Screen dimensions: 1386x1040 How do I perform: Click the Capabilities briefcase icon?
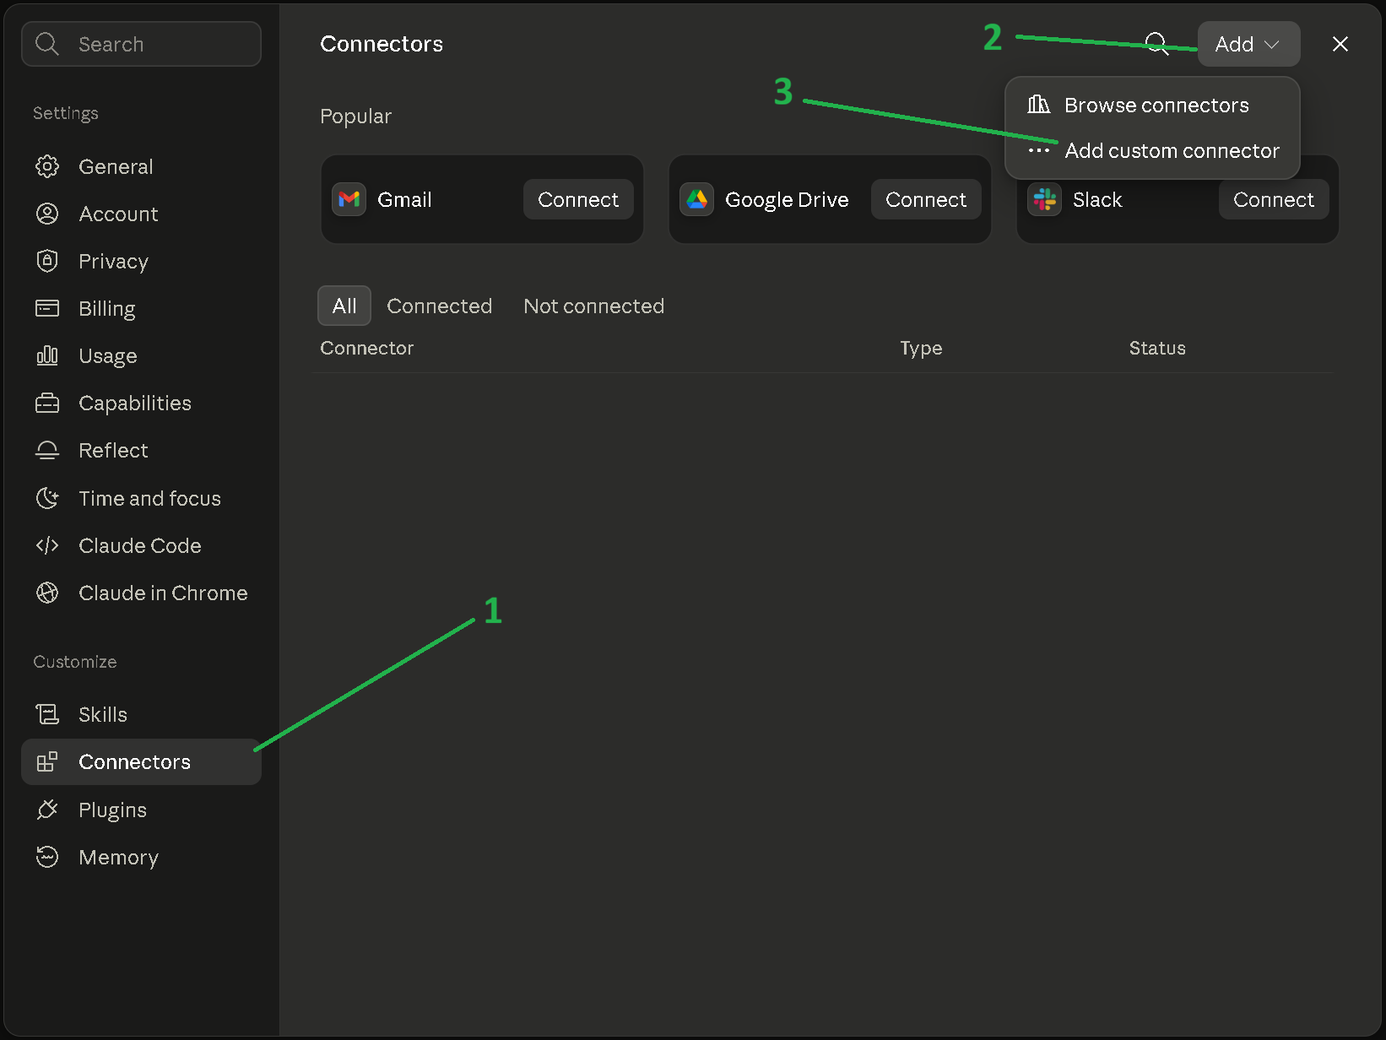click(47, 403)
